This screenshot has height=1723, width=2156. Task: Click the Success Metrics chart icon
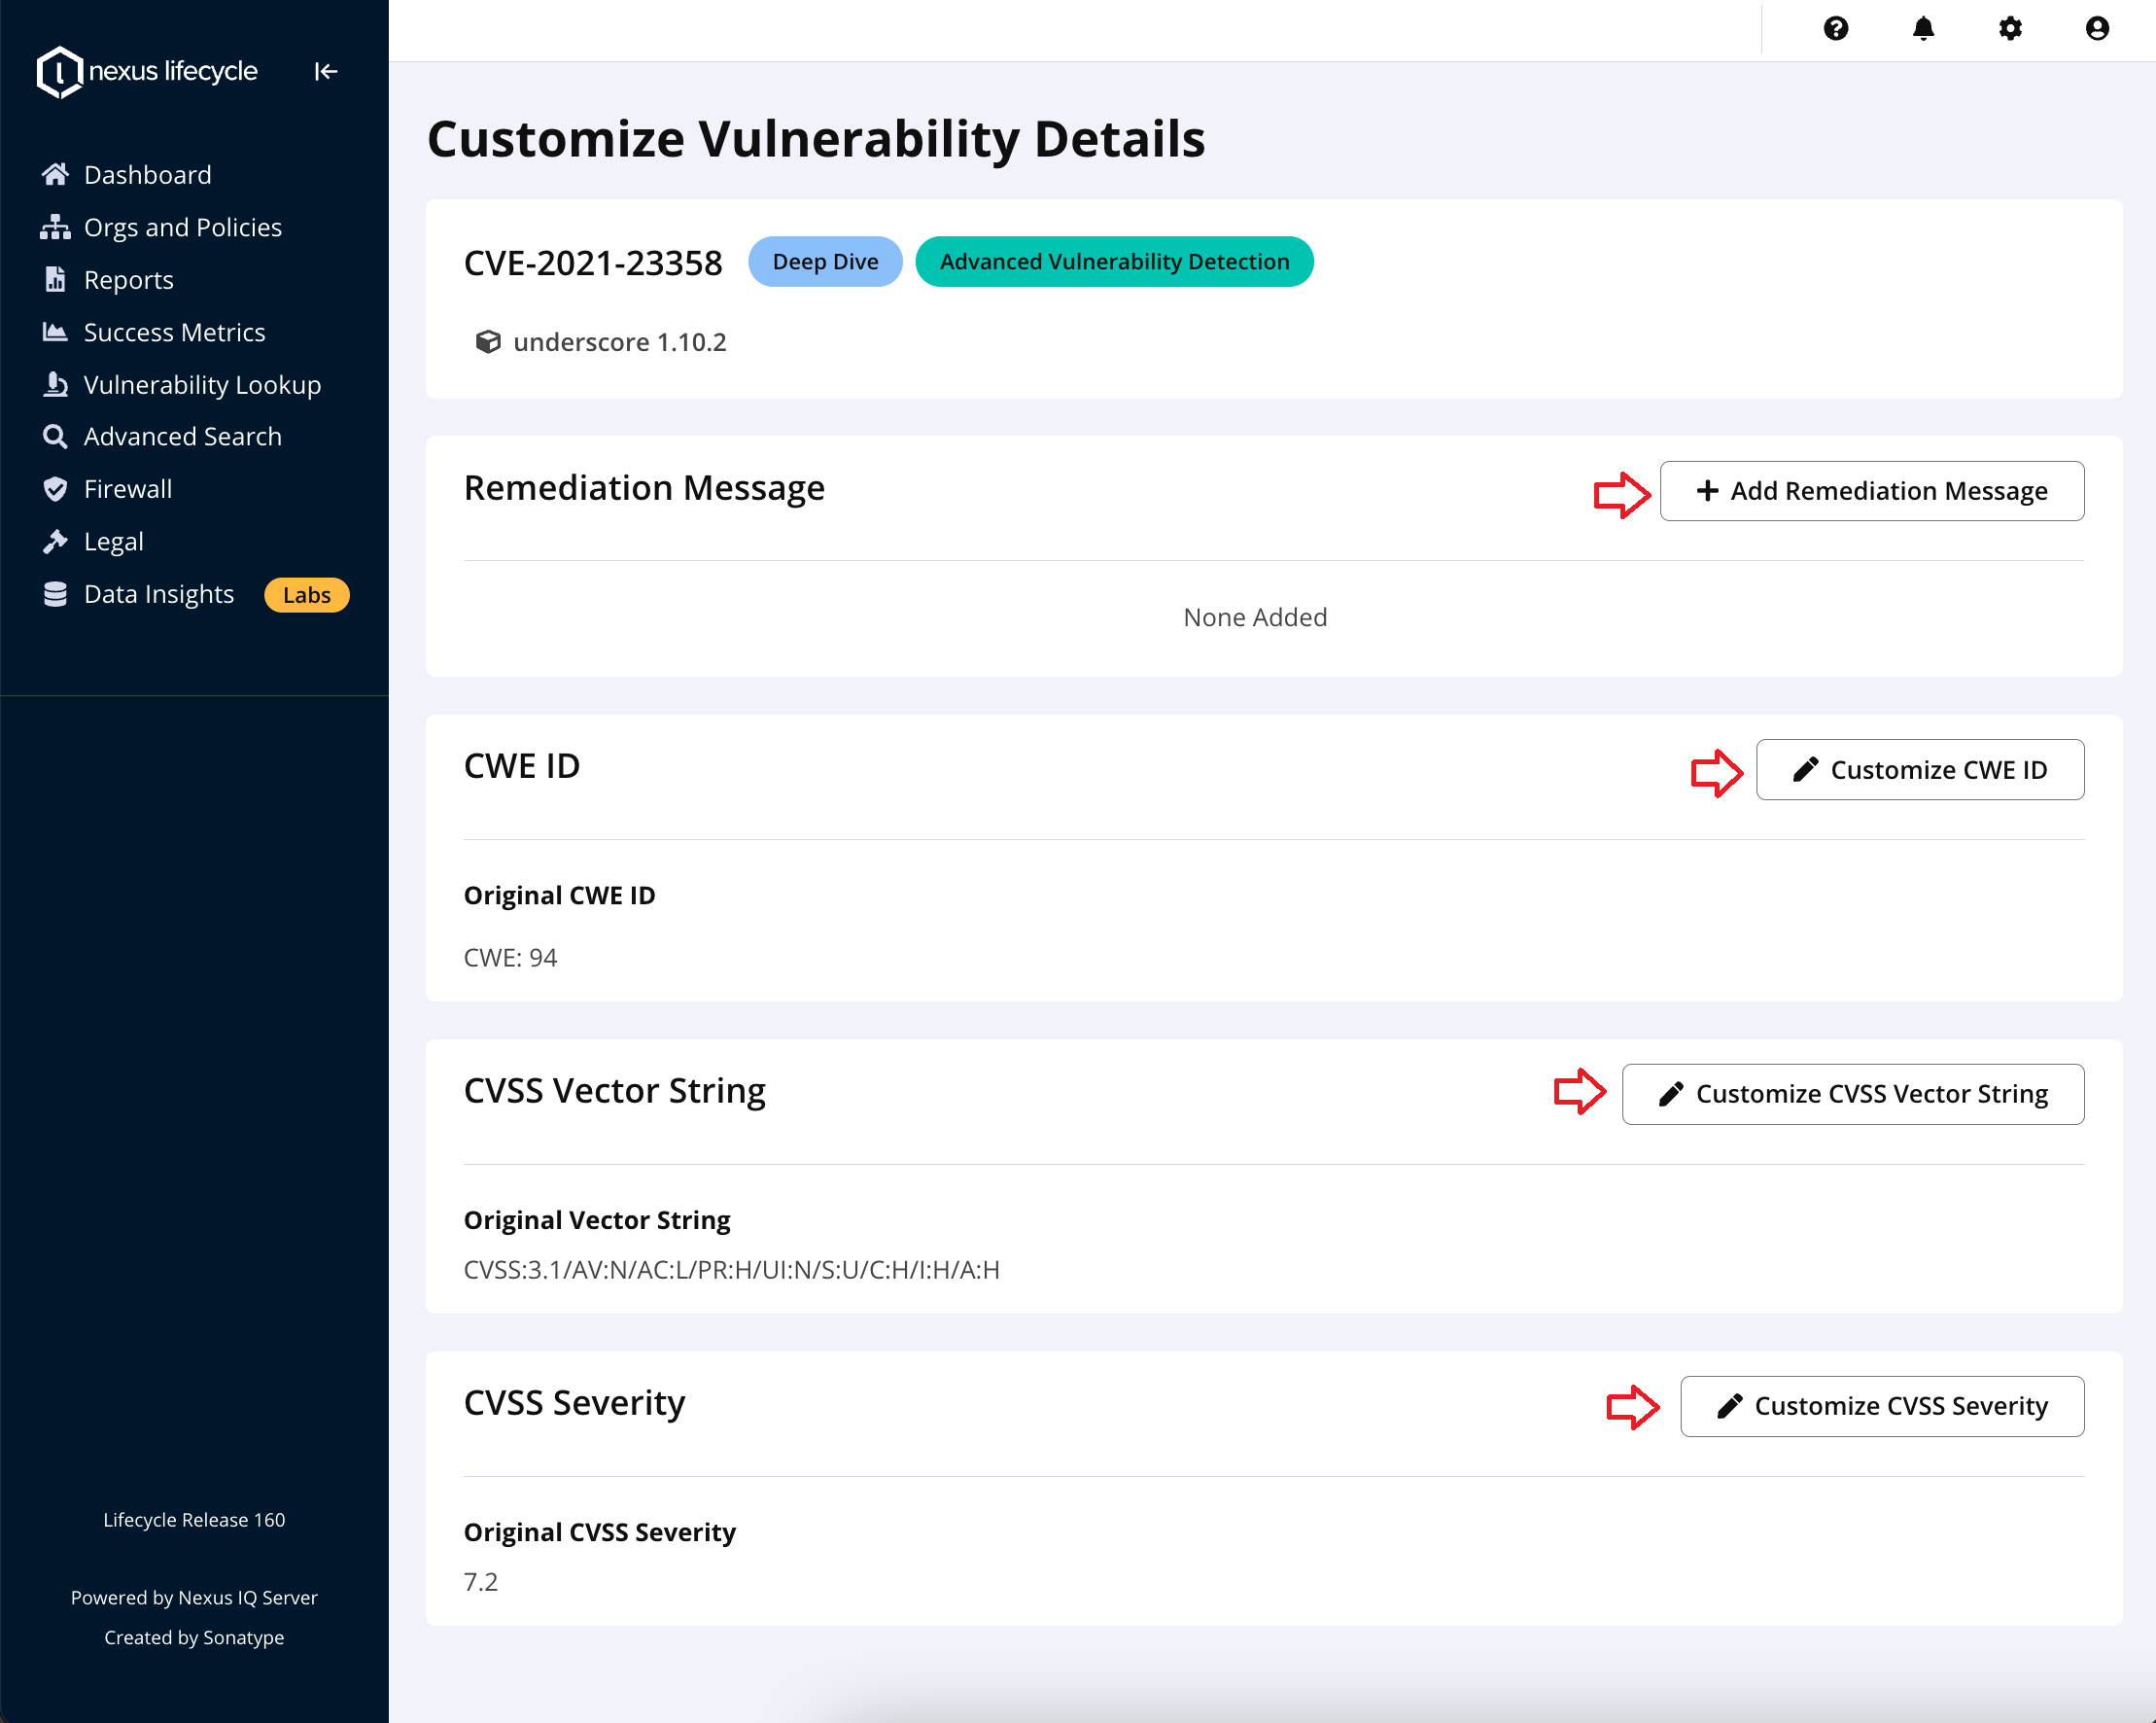point(55,333)
